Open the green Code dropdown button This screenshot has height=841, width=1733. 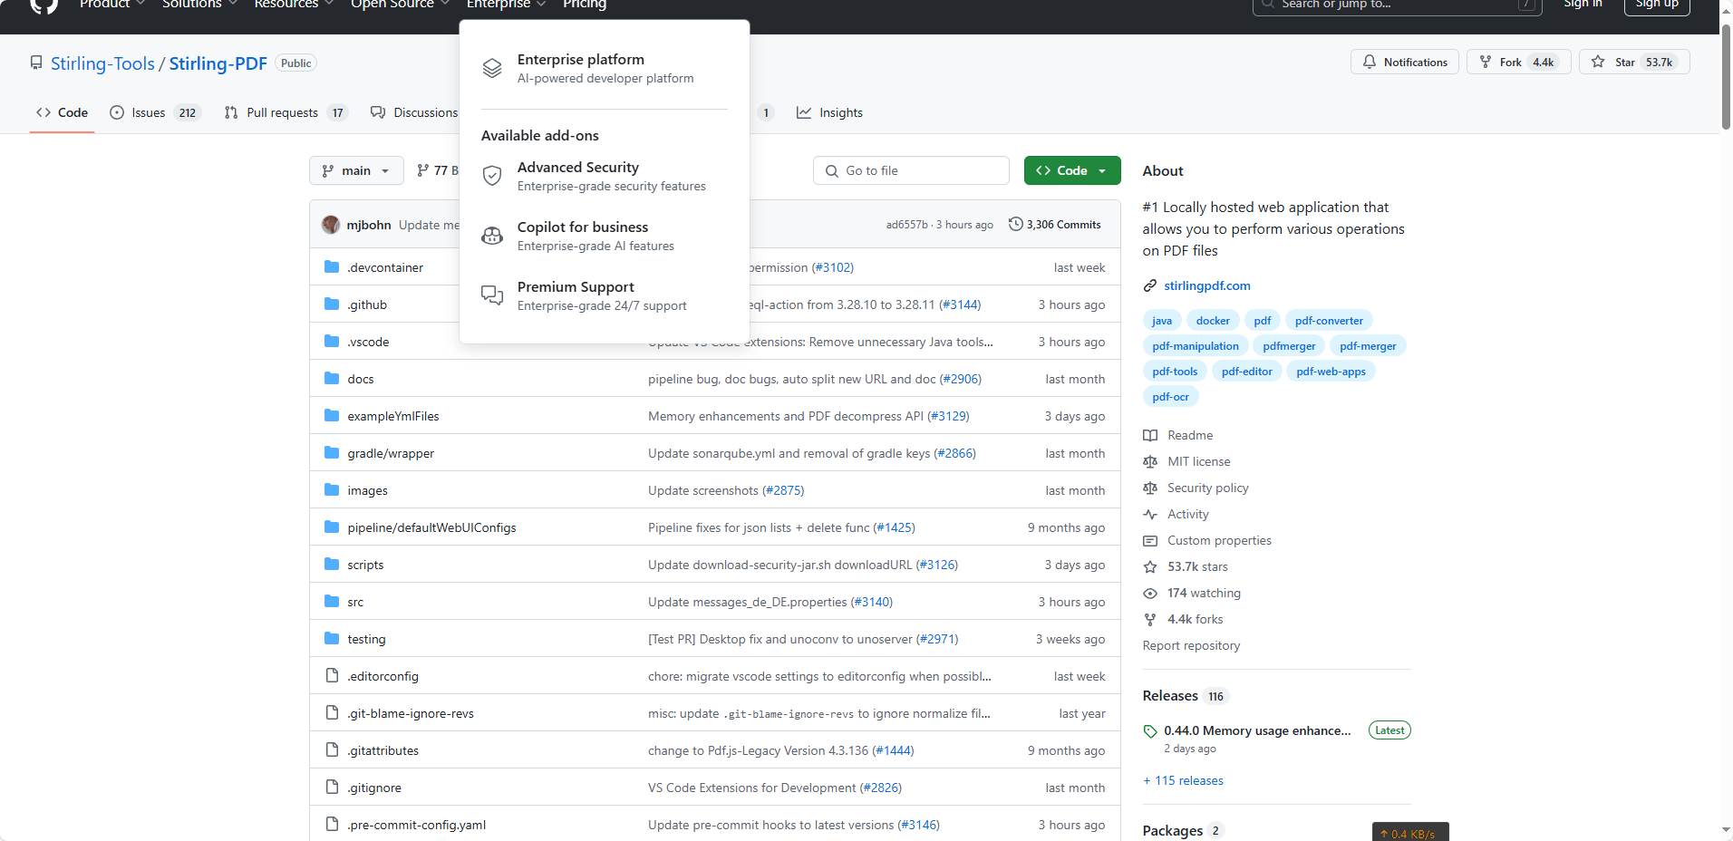click(1071, 171)
